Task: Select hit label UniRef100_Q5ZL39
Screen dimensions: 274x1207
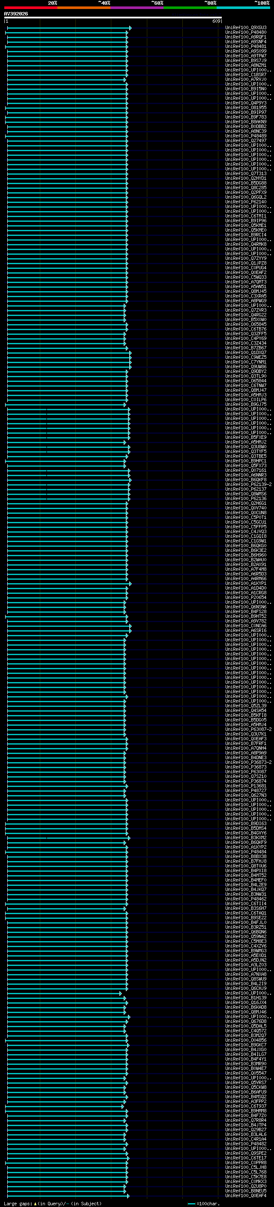Action: pyautogui.click(x=246, y=706)
